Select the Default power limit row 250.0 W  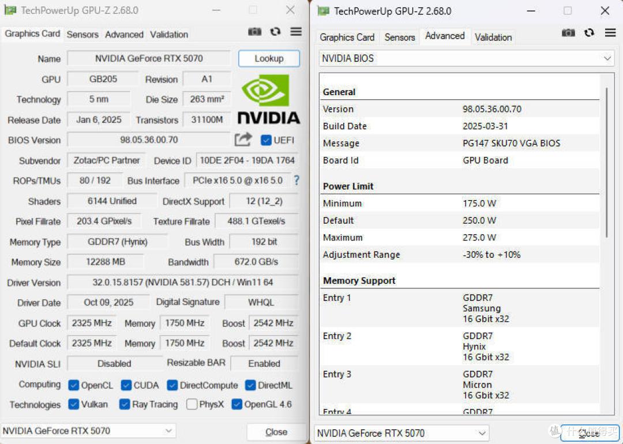(x=460, y=220)
